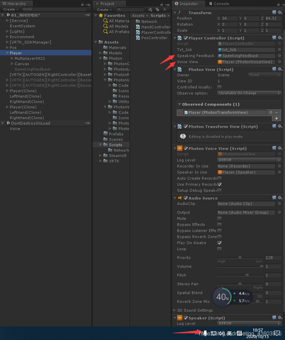Click object picker for AudioClip field

[x=279, y=204]
